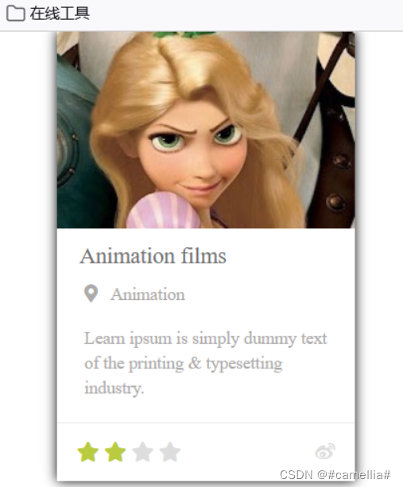403x487 pixels.
Task: Choose the fourth gray star
Action: tap(169, 452)
